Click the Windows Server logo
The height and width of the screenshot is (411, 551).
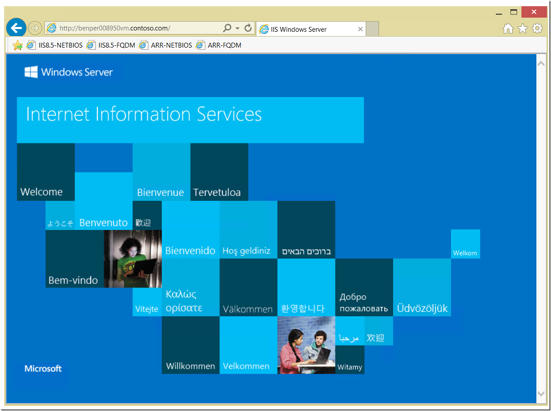tap(69, 72)
